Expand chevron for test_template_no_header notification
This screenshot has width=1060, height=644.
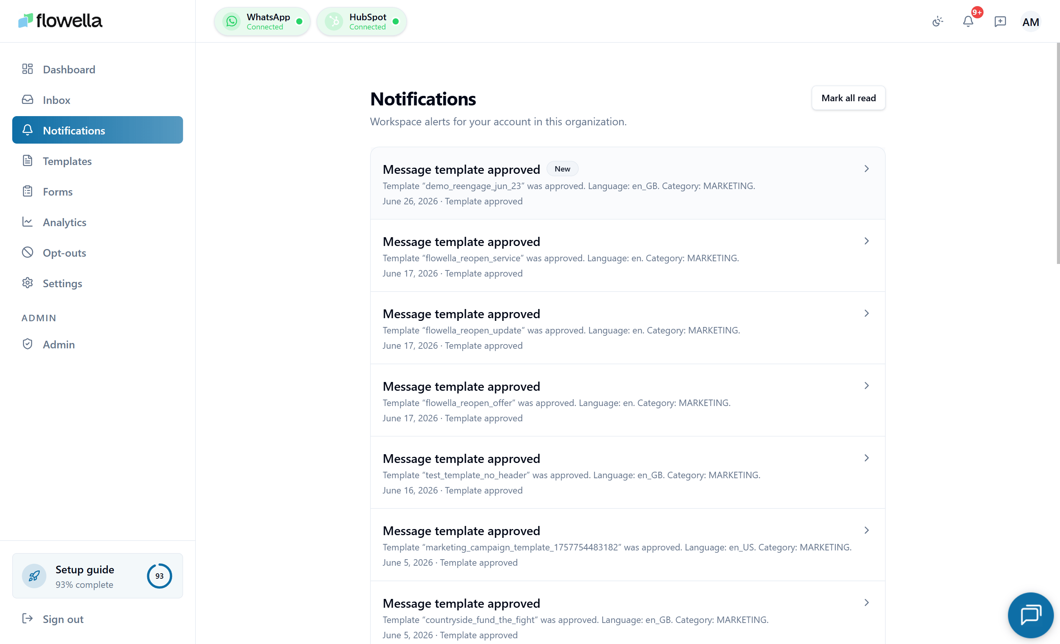[867, 458]
